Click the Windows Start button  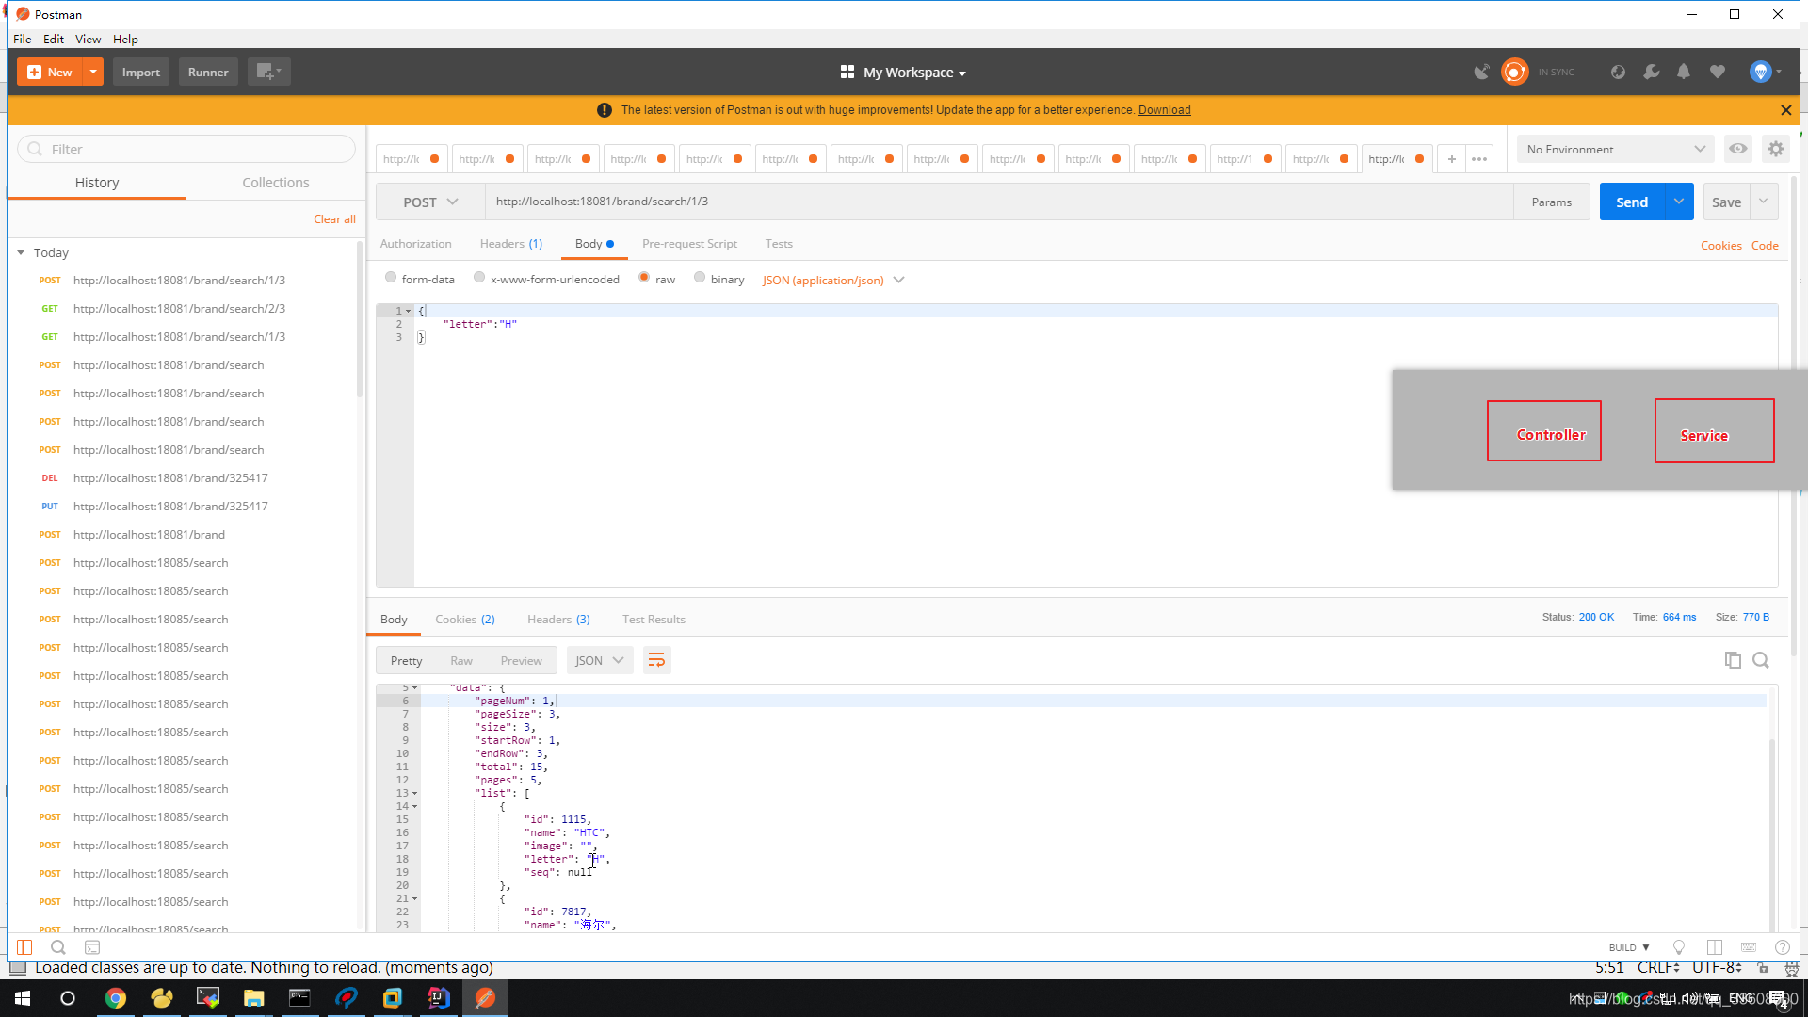tap(23, 998)
